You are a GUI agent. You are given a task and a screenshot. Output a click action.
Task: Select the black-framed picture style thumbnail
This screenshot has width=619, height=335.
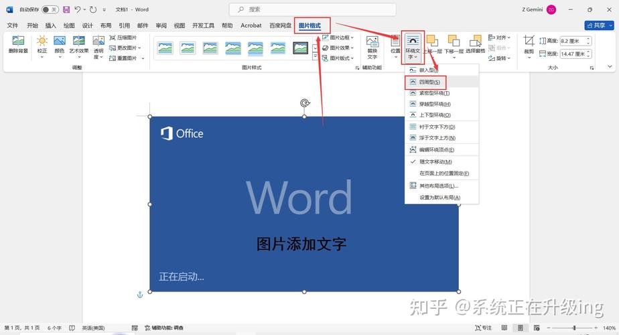click(300, 48)
